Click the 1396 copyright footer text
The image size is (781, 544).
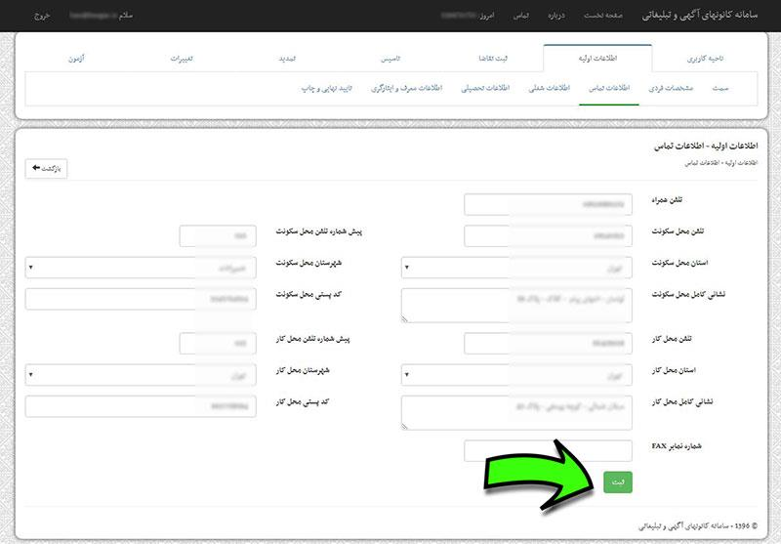tap(698, 526)
